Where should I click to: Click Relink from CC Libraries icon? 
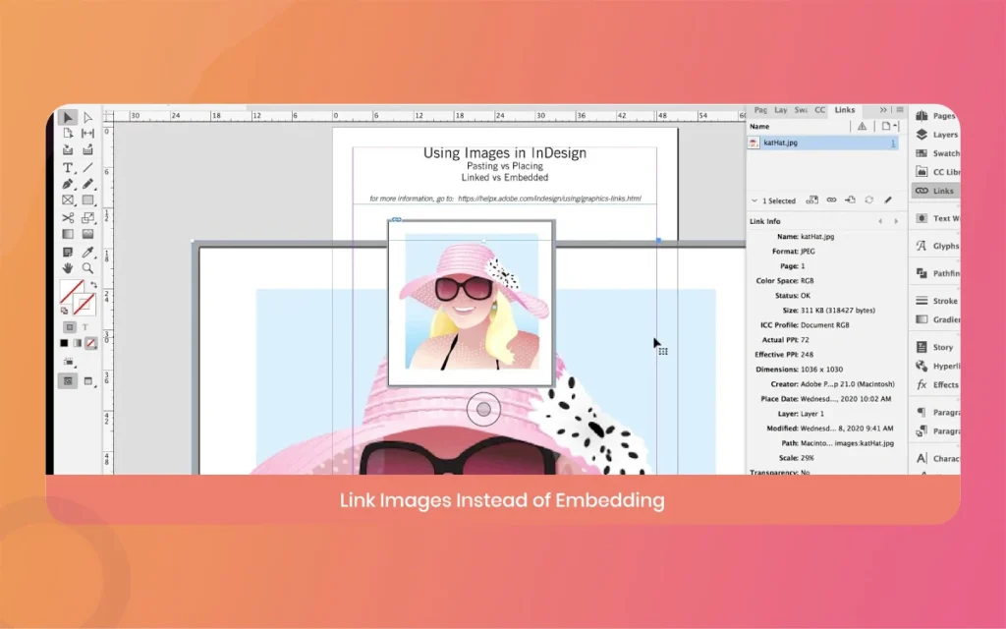[812, 200]
